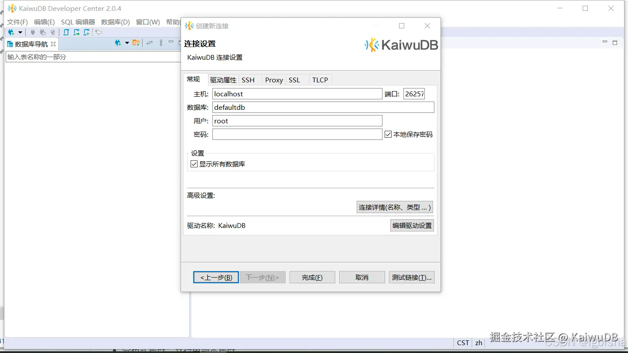Open the SQL 编辑器 menu
Screen dimensions: 628x353
(78, 22)
